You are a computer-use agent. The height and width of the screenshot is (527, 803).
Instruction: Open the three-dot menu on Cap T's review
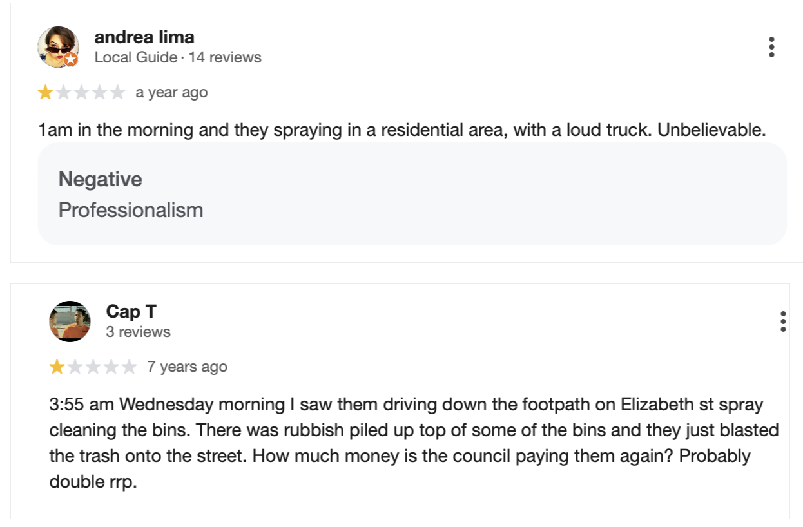pos(782,321)
